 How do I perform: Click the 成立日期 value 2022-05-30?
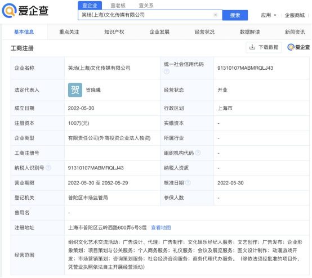coord(81,108)
